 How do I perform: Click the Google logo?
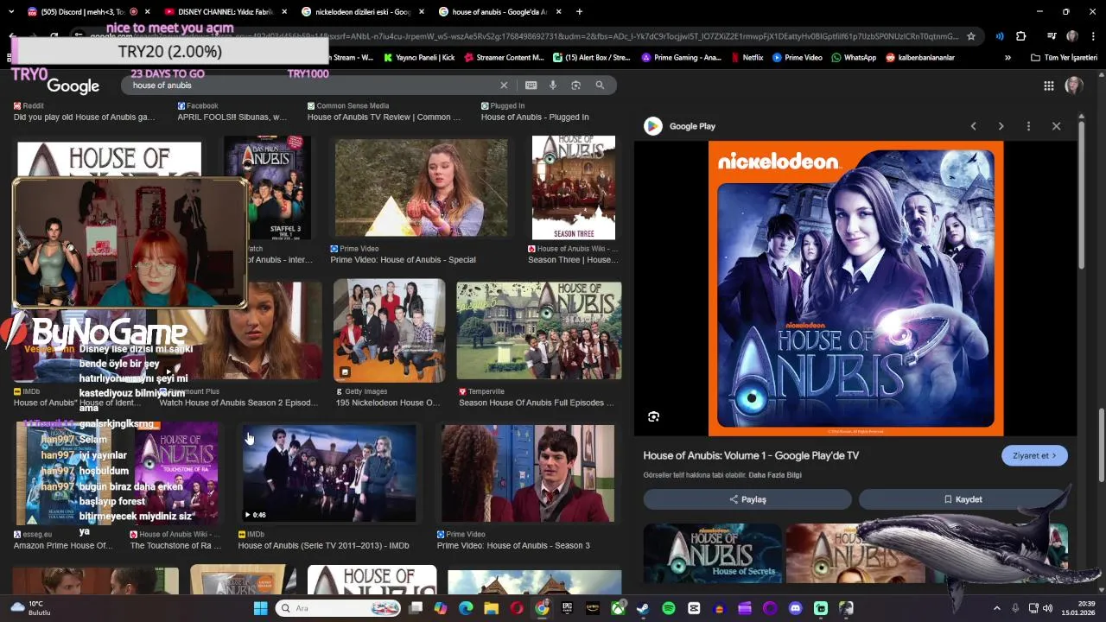(x=73, y=86)
